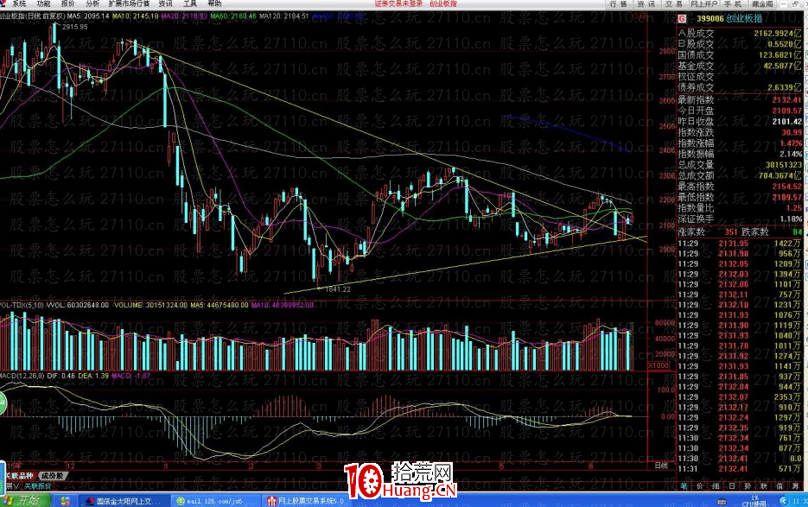Open the 工具 menu
Image resolution: width=808 pixels, height=507 pixels.
(189, 3)
